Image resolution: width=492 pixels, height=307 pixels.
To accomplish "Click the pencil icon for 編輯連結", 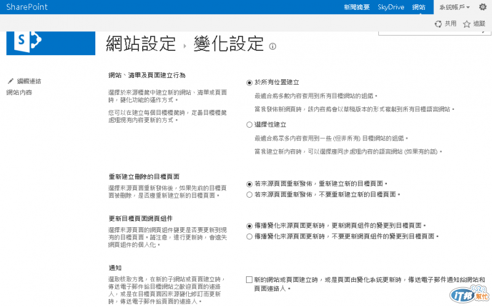I will point(10,81).
